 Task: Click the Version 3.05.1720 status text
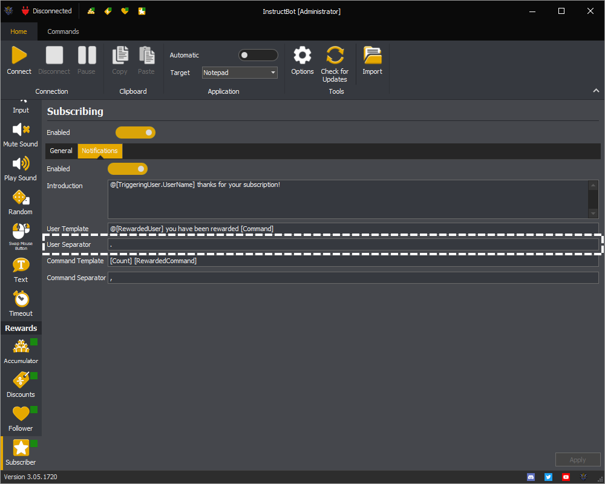(30, 477)
